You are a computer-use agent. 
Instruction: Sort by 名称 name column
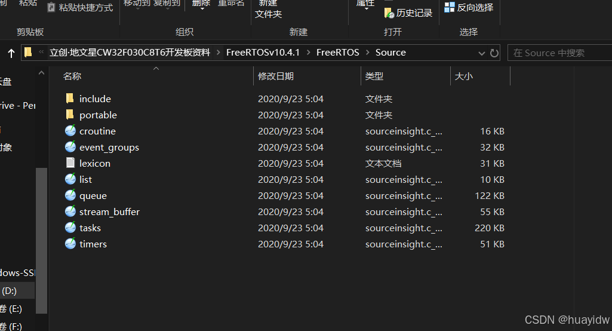72,76
